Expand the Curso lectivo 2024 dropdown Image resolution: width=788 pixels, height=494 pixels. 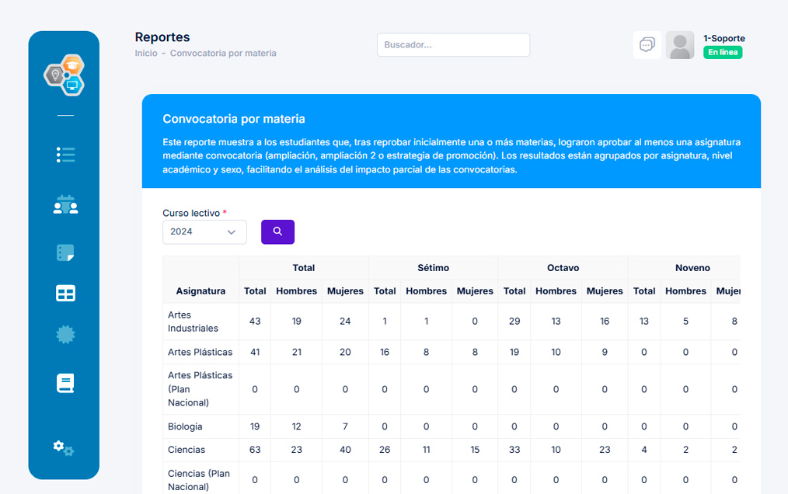pos(204,231)
